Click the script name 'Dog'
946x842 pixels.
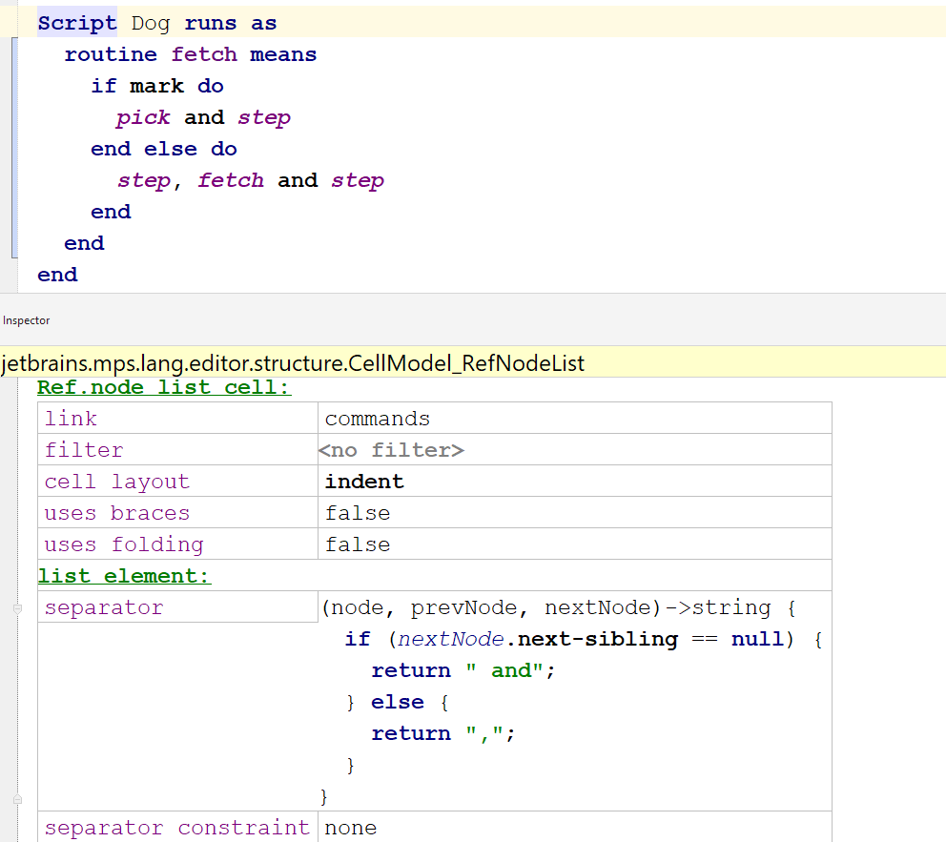[151, 23]
